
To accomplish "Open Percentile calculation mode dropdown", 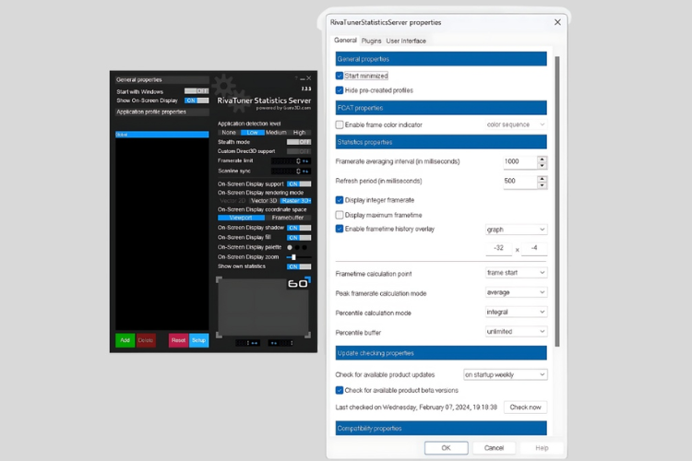I will coord(516,313).
